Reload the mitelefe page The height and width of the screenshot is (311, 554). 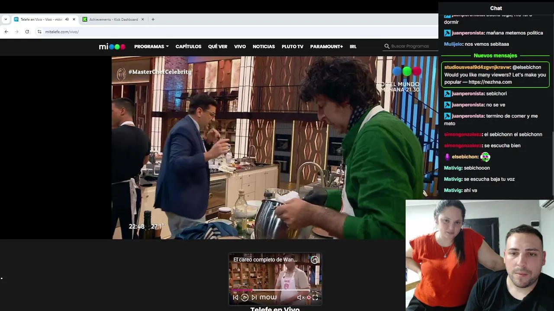27,32
